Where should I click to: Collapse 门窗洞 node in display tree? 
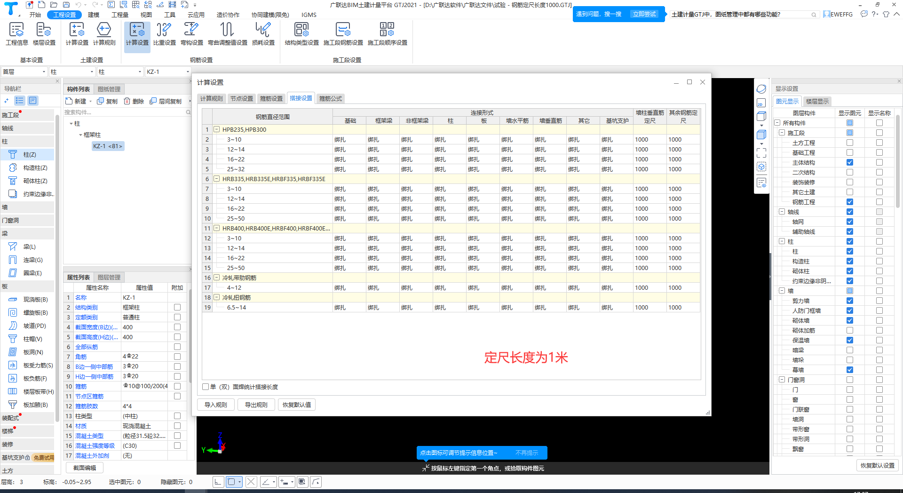[782, 380]
